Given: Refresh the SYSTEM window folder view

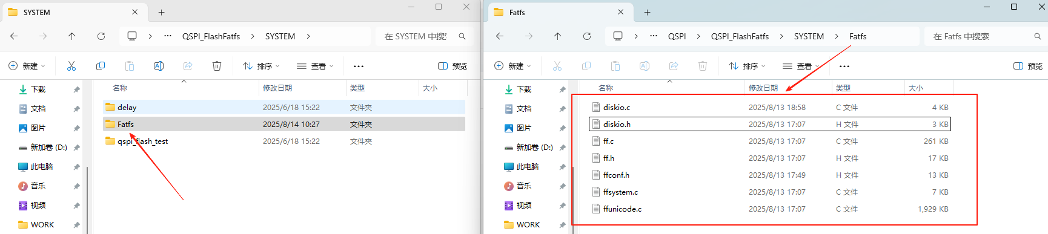Looking at the screenshot, I should (101, 36).
